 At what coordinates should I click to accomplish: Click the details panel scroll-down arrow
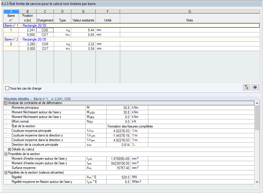point(257,182)
